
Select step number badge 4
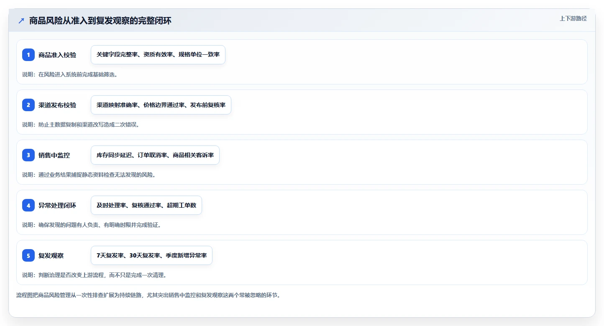coord(28,205)
